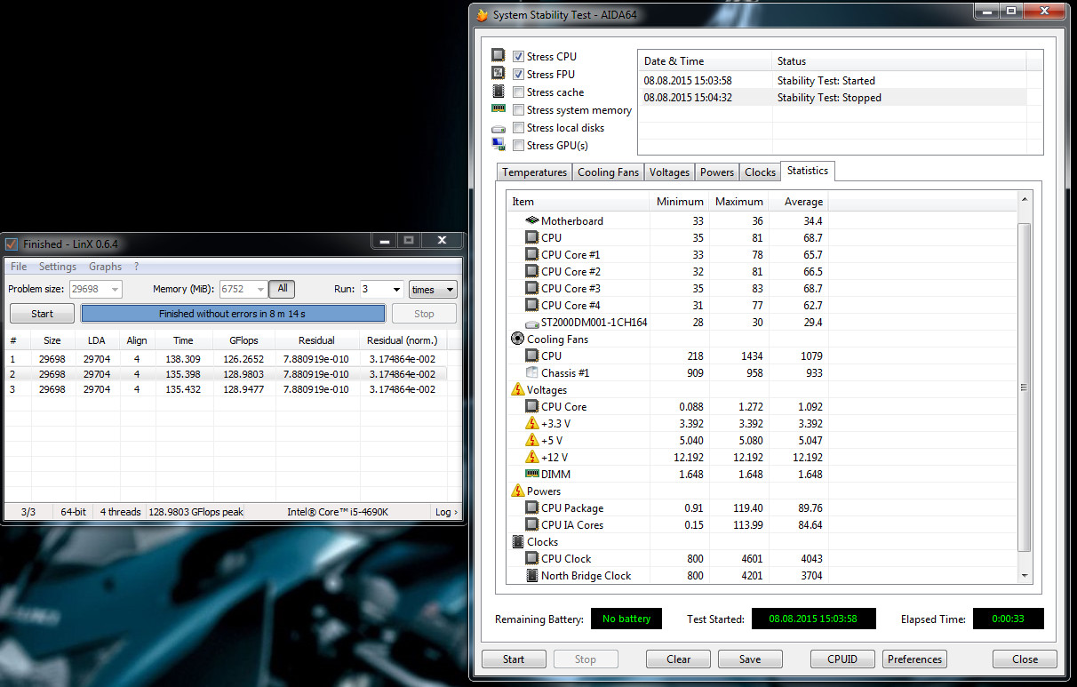
Task: Uncheck the Stress FPU checkbox
Action: (519, 75)
